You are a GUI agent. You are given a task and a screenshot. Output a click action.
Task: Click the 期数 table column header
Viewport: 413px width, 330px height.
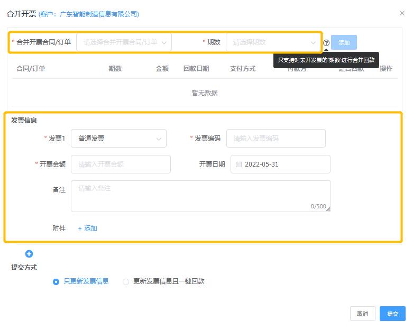115,68
